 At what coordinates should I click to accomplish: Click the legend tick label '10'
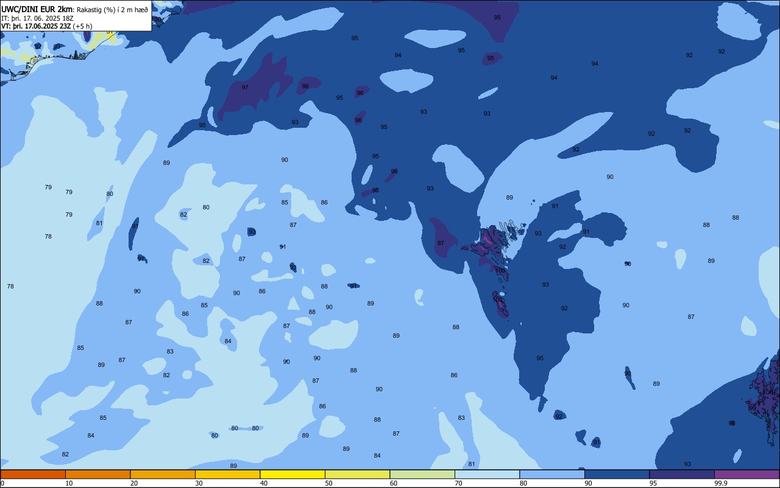(69, 483)
